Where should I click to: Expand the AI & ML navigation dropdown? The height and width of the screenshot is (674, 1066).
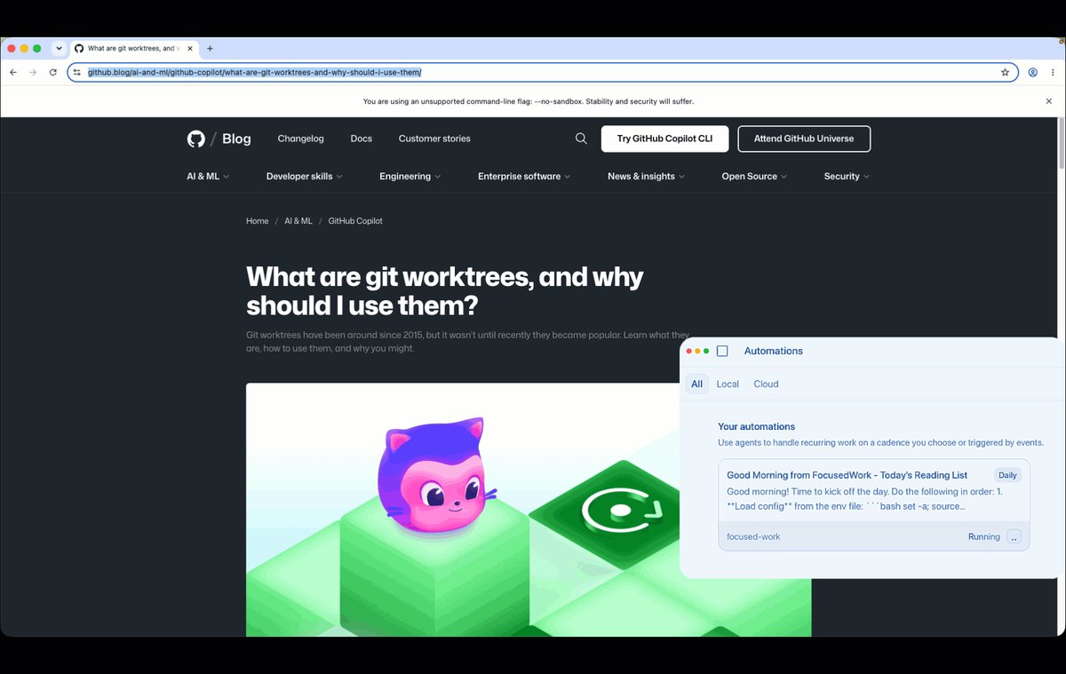tap(208, 176)
